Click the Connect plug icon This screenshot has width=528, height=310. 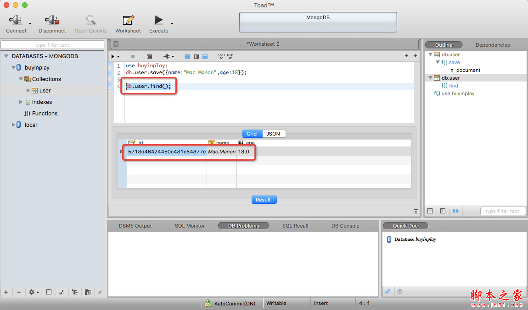click(16, 20)
